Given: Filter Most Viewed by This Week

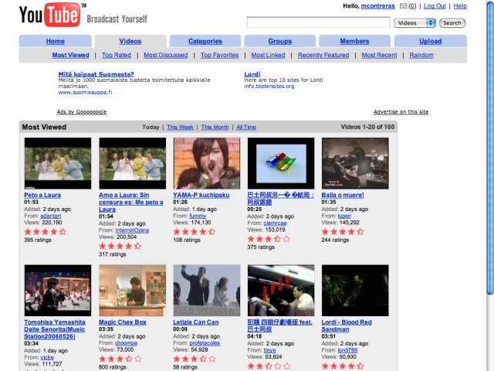Looking at the screenshot, I should (180, 128).
